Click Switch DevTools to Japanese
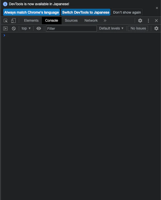Image resolution: width=161 pixels, height=200 pixels. 86,12
